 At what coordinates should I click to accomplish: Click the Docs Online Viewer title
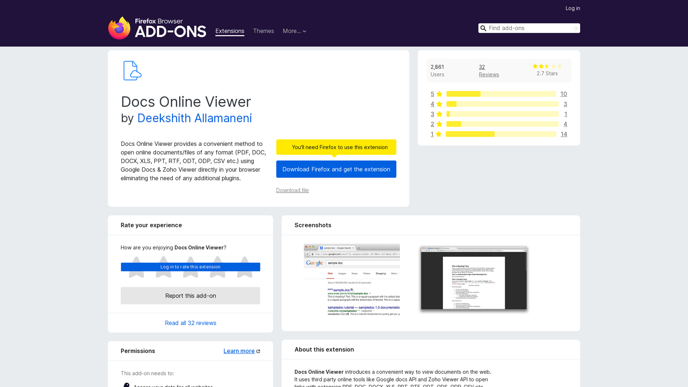point(186,102)
